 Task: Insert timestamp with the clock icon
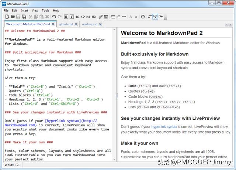pos(143,17)
